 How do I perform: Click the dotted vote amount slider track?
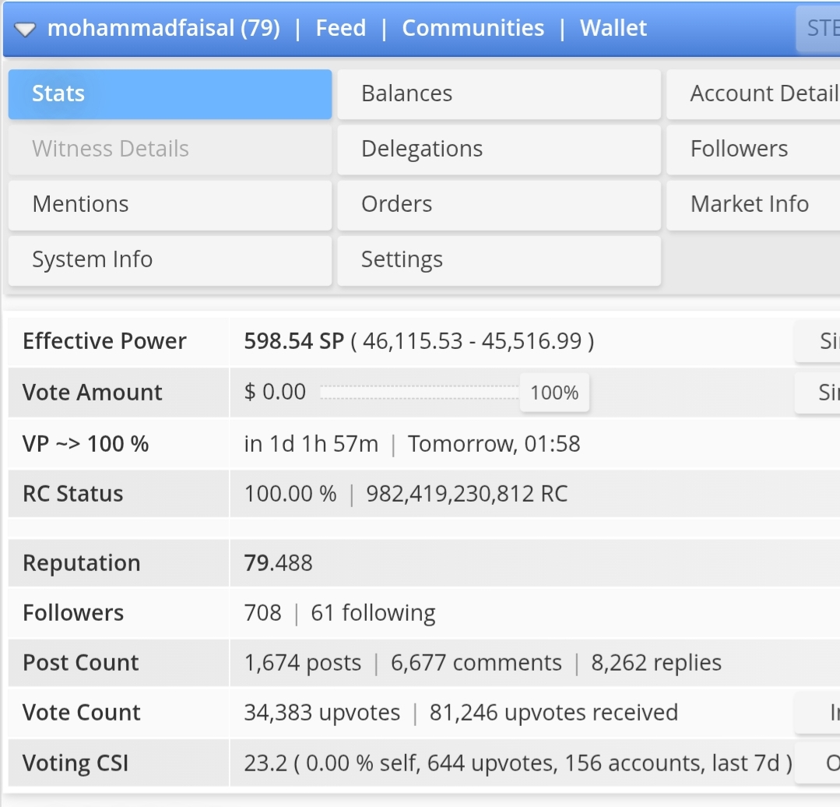coord(420,393)
